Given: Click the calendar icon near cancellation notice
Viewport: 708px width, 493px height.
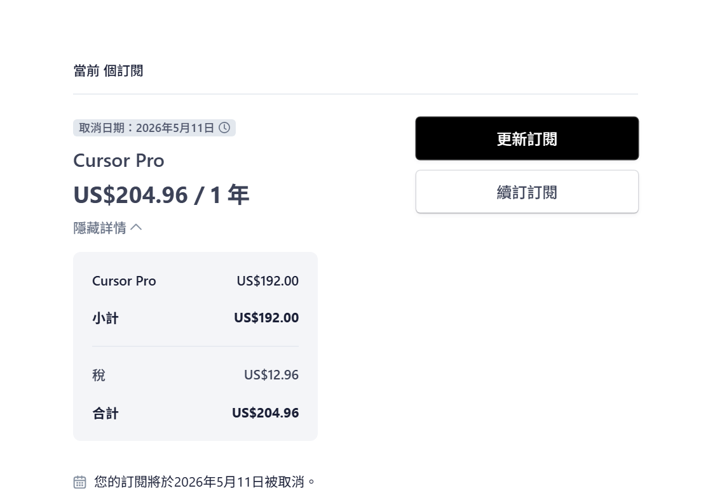Looking at the screenshot, I should tap(79, 482).
